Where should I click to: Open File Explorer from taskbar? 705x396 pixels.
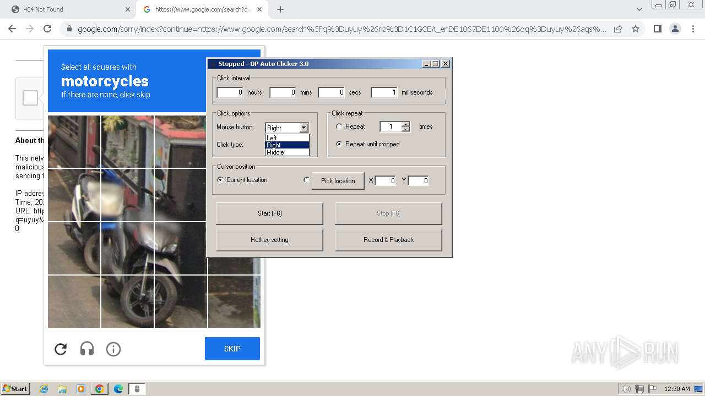click(62, 389)
